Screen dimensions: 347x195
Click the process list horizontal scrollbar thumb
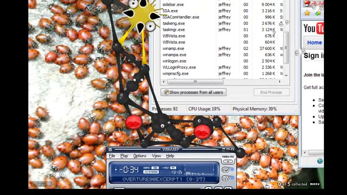coord(195,82)
